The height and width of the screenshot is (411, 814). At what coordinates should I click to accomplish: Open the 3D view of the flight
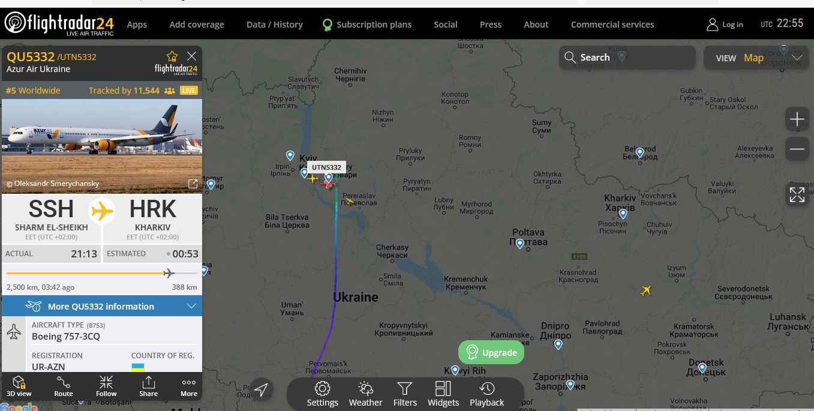tap(19, 386)
